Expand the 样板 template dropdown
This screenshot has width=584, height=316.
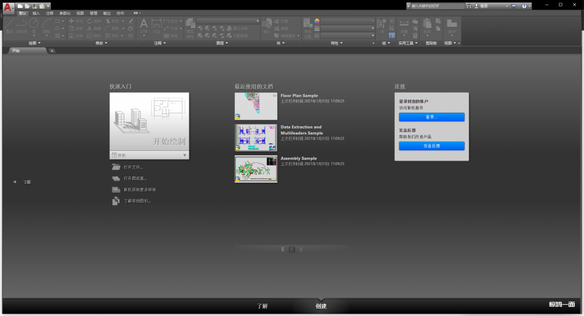click(184, 155)
